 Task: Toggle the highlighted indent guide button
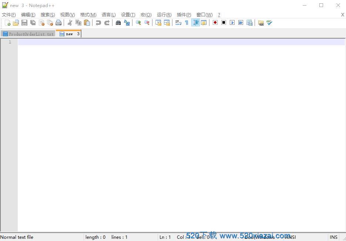coord(195,23)
